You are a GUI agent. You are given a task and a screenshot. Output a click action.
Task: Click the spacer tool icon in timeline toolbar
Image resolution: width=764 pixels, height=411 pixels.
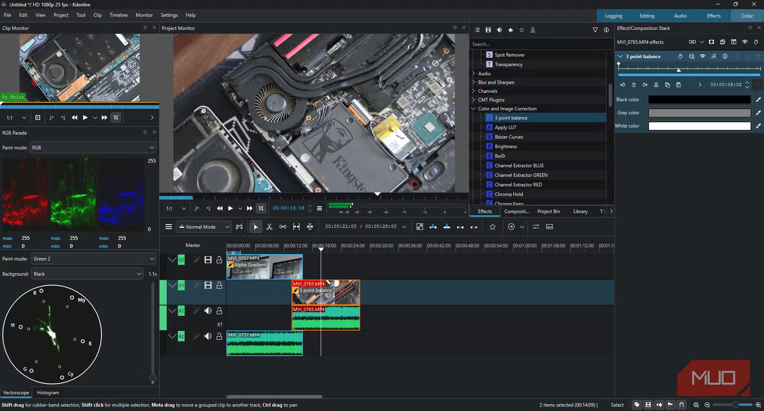[283, 227]
